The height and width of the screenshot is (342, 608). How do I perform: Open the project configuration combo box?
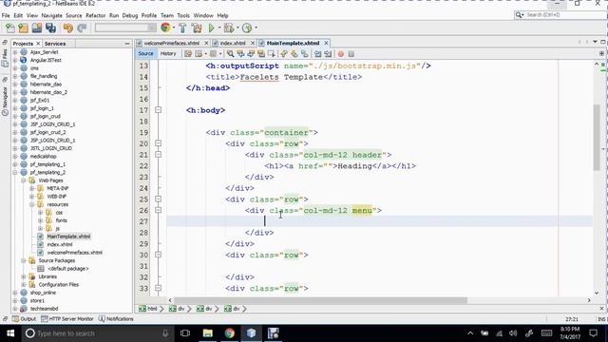(125, 28)
